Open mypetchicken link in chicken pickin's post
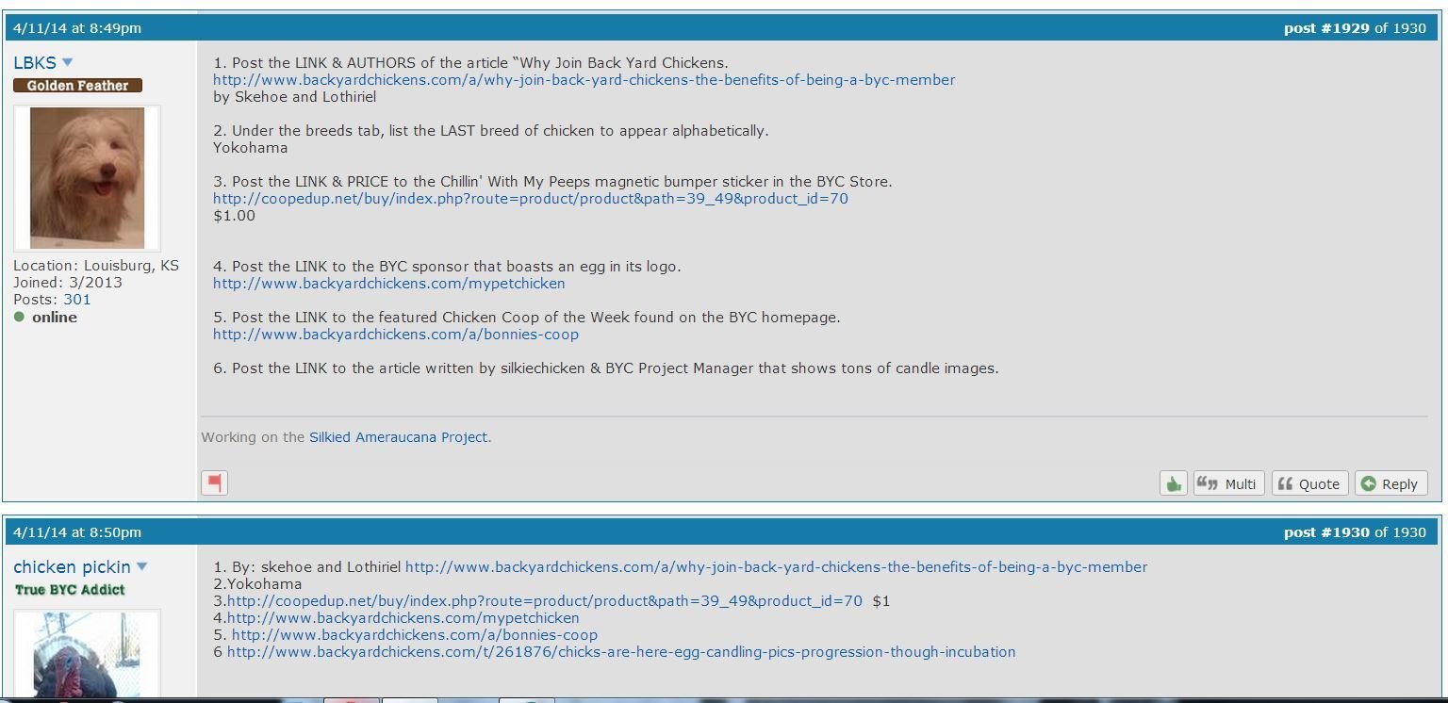Image resolution: width=1448 pixels, height=703 pixels. [x=403, y=618]
